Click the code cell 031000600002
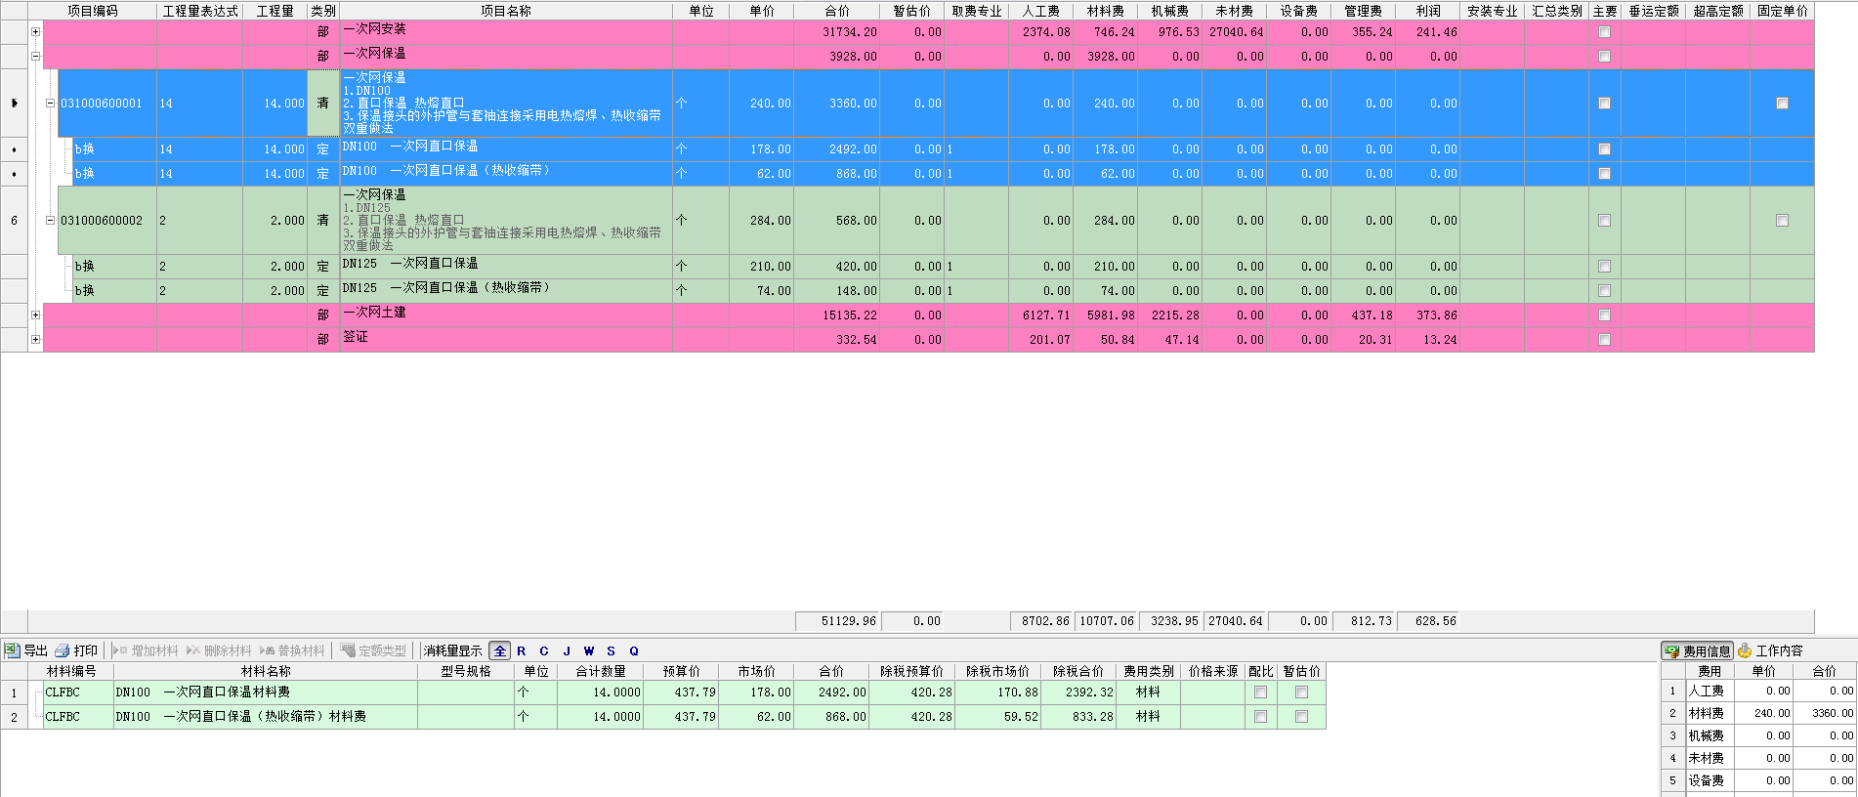Image resolution: width=1858 pixels, height=797 pixels. click(106, 221)
